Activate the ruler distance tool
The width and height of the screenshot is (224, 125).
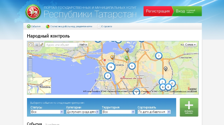(x=41, y=45)
